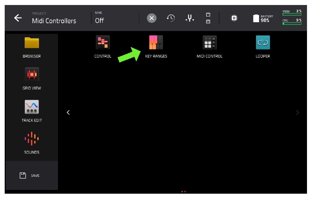Open the tuner fork icon

coord(190,18)
